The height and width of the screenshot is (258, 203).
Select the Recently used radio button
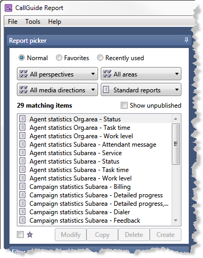pos(100,58)
